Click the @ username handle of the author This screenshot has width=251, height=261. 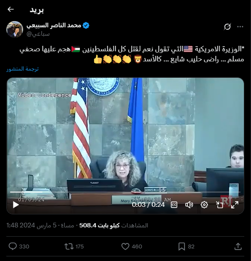[x=38, y=34]
